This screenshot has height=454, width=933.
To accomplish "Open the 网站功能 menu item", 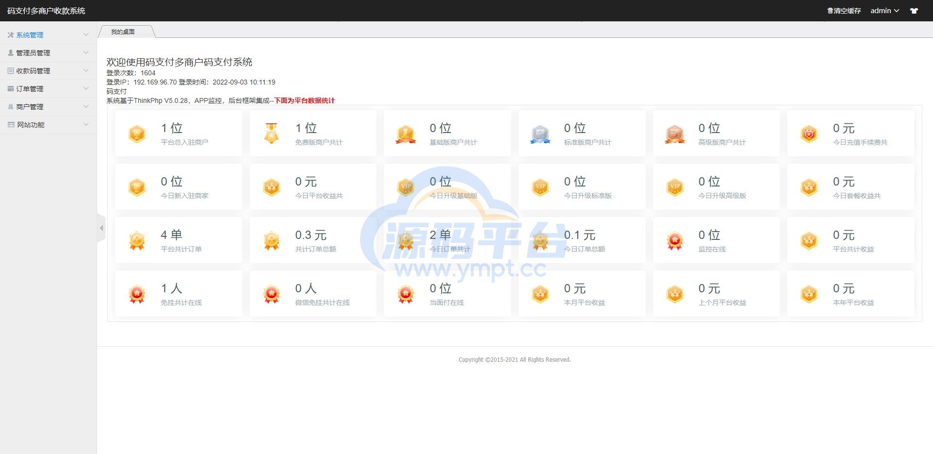I will coord(49,125).
